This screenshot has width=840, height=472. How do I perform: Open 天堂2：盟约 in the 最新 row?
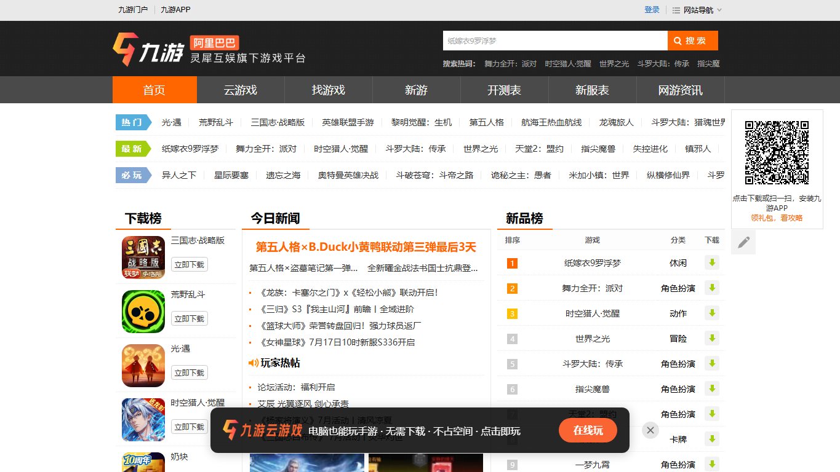click(539, 149)
